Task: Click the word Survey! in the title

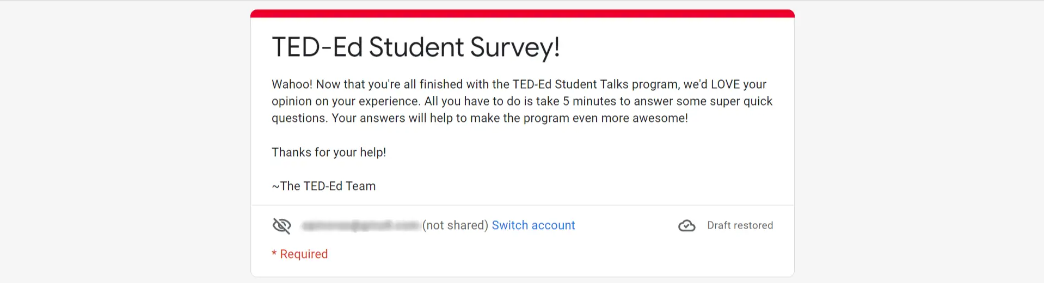Action: coord(515,47)
